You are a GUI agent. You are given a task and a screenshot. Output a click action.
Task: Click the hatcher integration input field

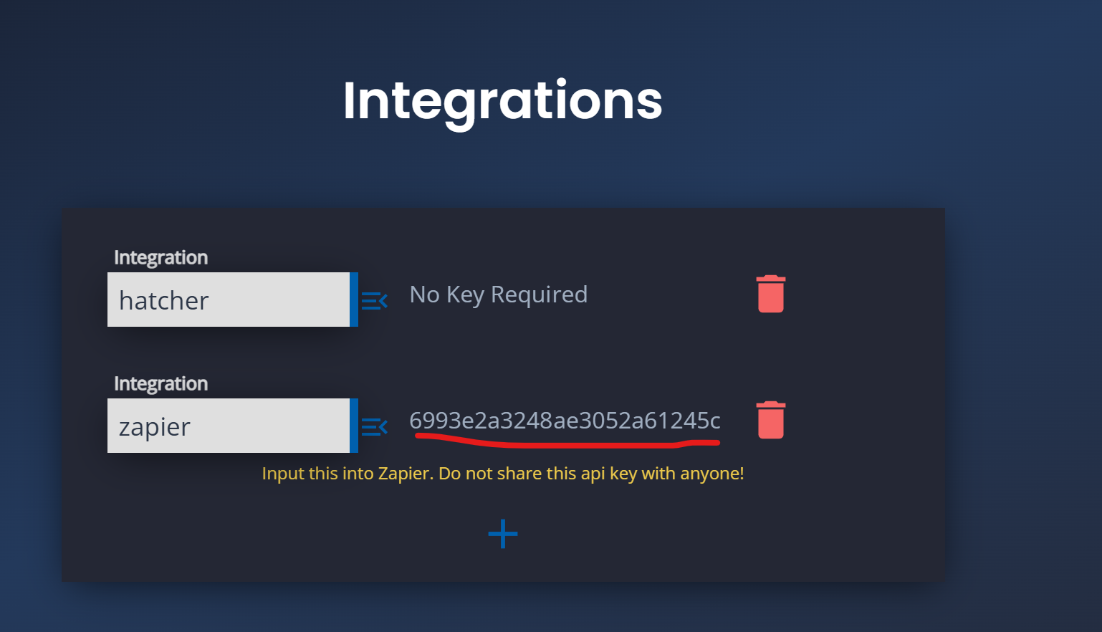point(229,300)
